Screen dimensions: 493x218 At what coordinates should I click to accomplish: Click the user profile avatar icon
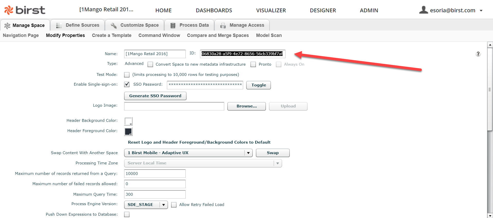tap(424, 10)
